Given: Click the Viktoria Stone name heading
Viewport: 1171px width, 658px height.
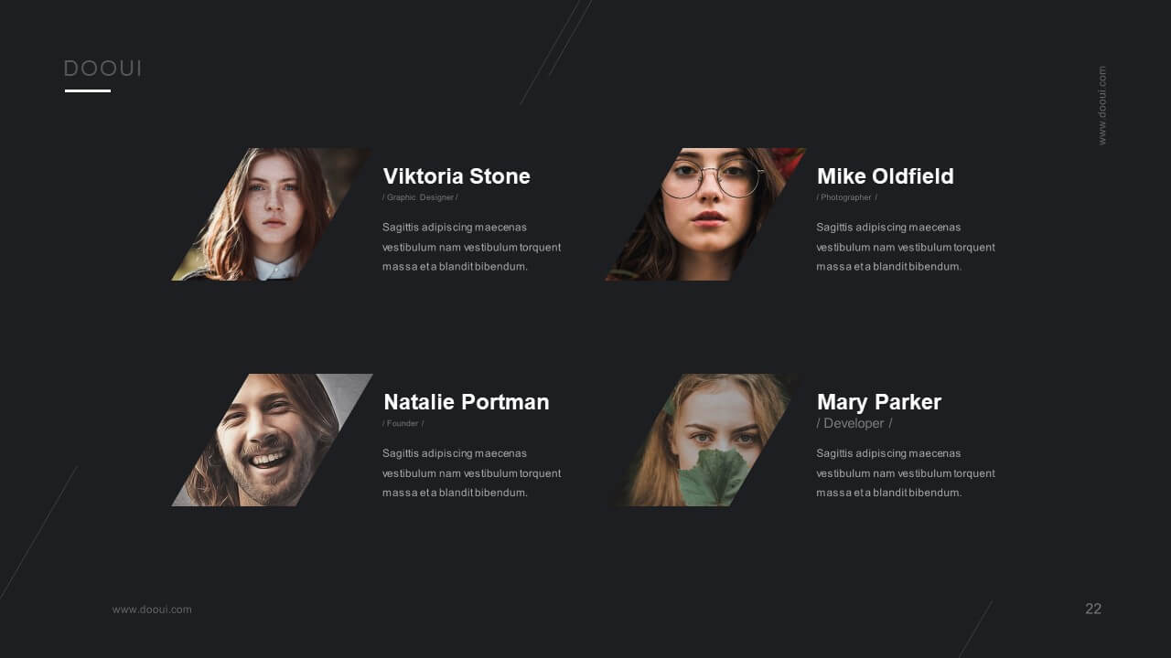Looking at the screenshot, I should click(457, 176).
